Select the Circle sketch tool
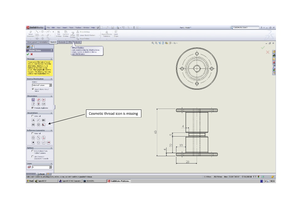 [42, 32]
